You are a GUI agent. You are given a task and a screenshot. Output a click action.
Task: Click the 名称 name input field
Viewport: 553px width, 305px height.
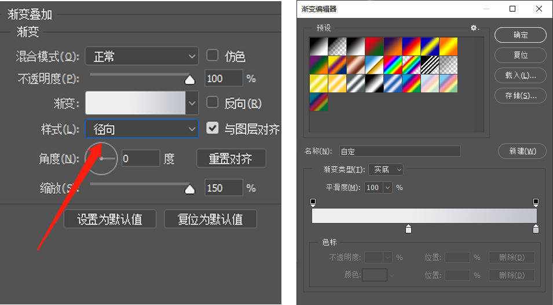point(400,151)
